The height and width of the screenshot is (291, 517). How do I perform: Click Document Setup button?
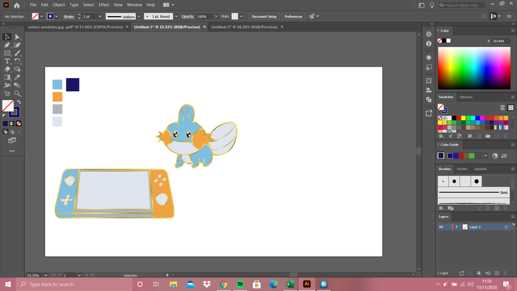tap(264, 17)
